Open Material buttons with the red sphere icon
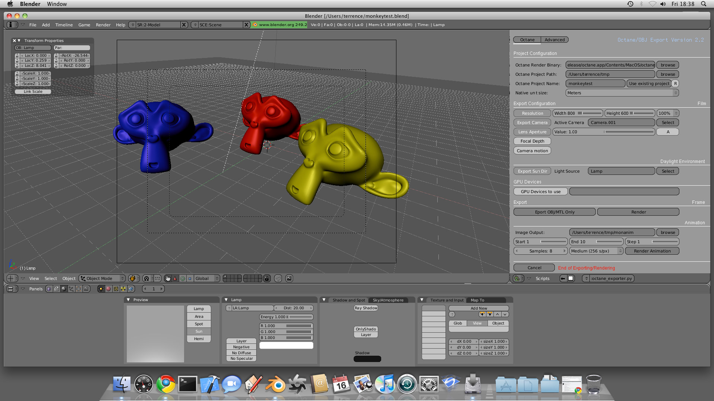The height and width of the screenshot is (401, 714). tap(108, 289)
